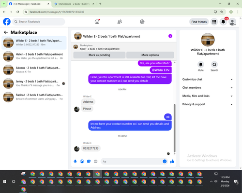Click the site information icon in address bar

click(x=26, y=12)
